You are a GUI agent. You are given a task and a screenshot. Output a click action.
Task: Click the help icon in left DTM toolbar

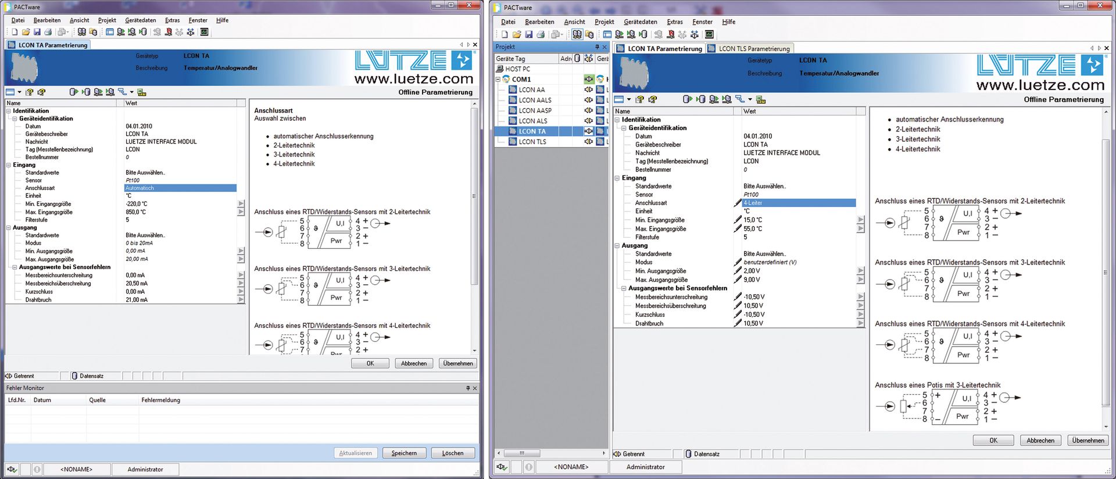point(30,92)
